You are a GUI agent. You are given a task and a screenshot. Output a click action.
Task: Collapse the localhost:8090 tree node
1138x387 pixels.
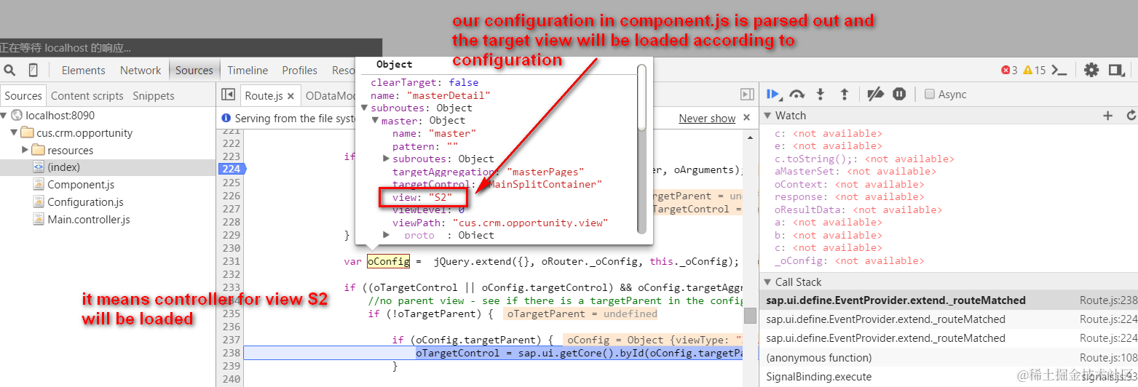4,115
